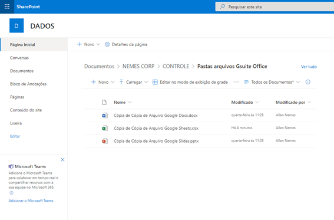Image resolution: width=334 pixels, height=220 pixels.
Task: Click the Carregar upload arrow icon
Action: pos(121,82)
